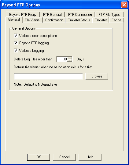Click Browse to choose file viewer
Screen dimensions: 129x165
[x=97, y=76]
